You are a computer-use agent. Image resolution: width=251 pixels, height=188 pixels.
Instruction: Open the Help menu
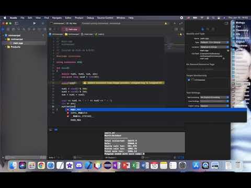131,18
